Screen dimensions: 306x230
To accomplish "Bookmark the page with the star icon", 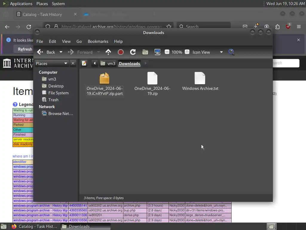I will click(x=169, y=26).
